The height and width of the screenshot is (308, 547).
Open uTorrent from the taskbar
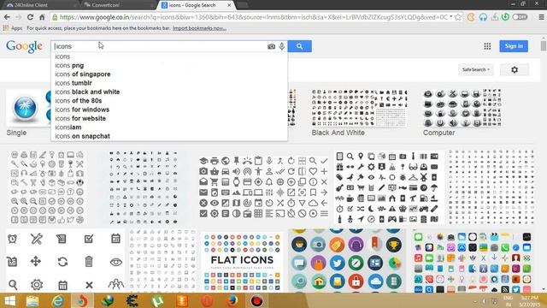click(157, 300)
